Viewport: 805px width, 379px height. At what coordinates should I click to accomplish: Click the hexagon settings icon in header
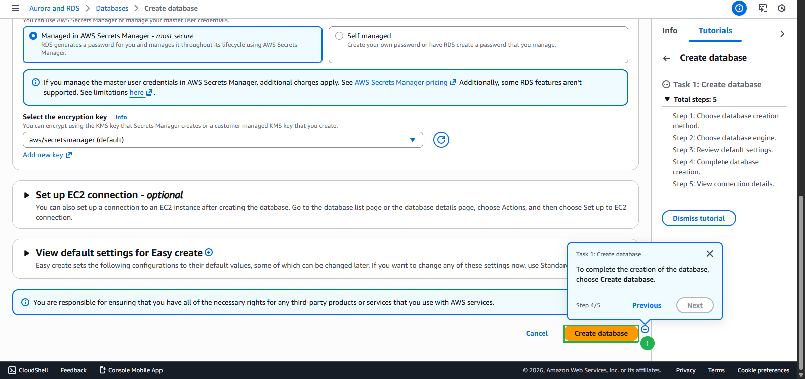click(x=781, y=8)
